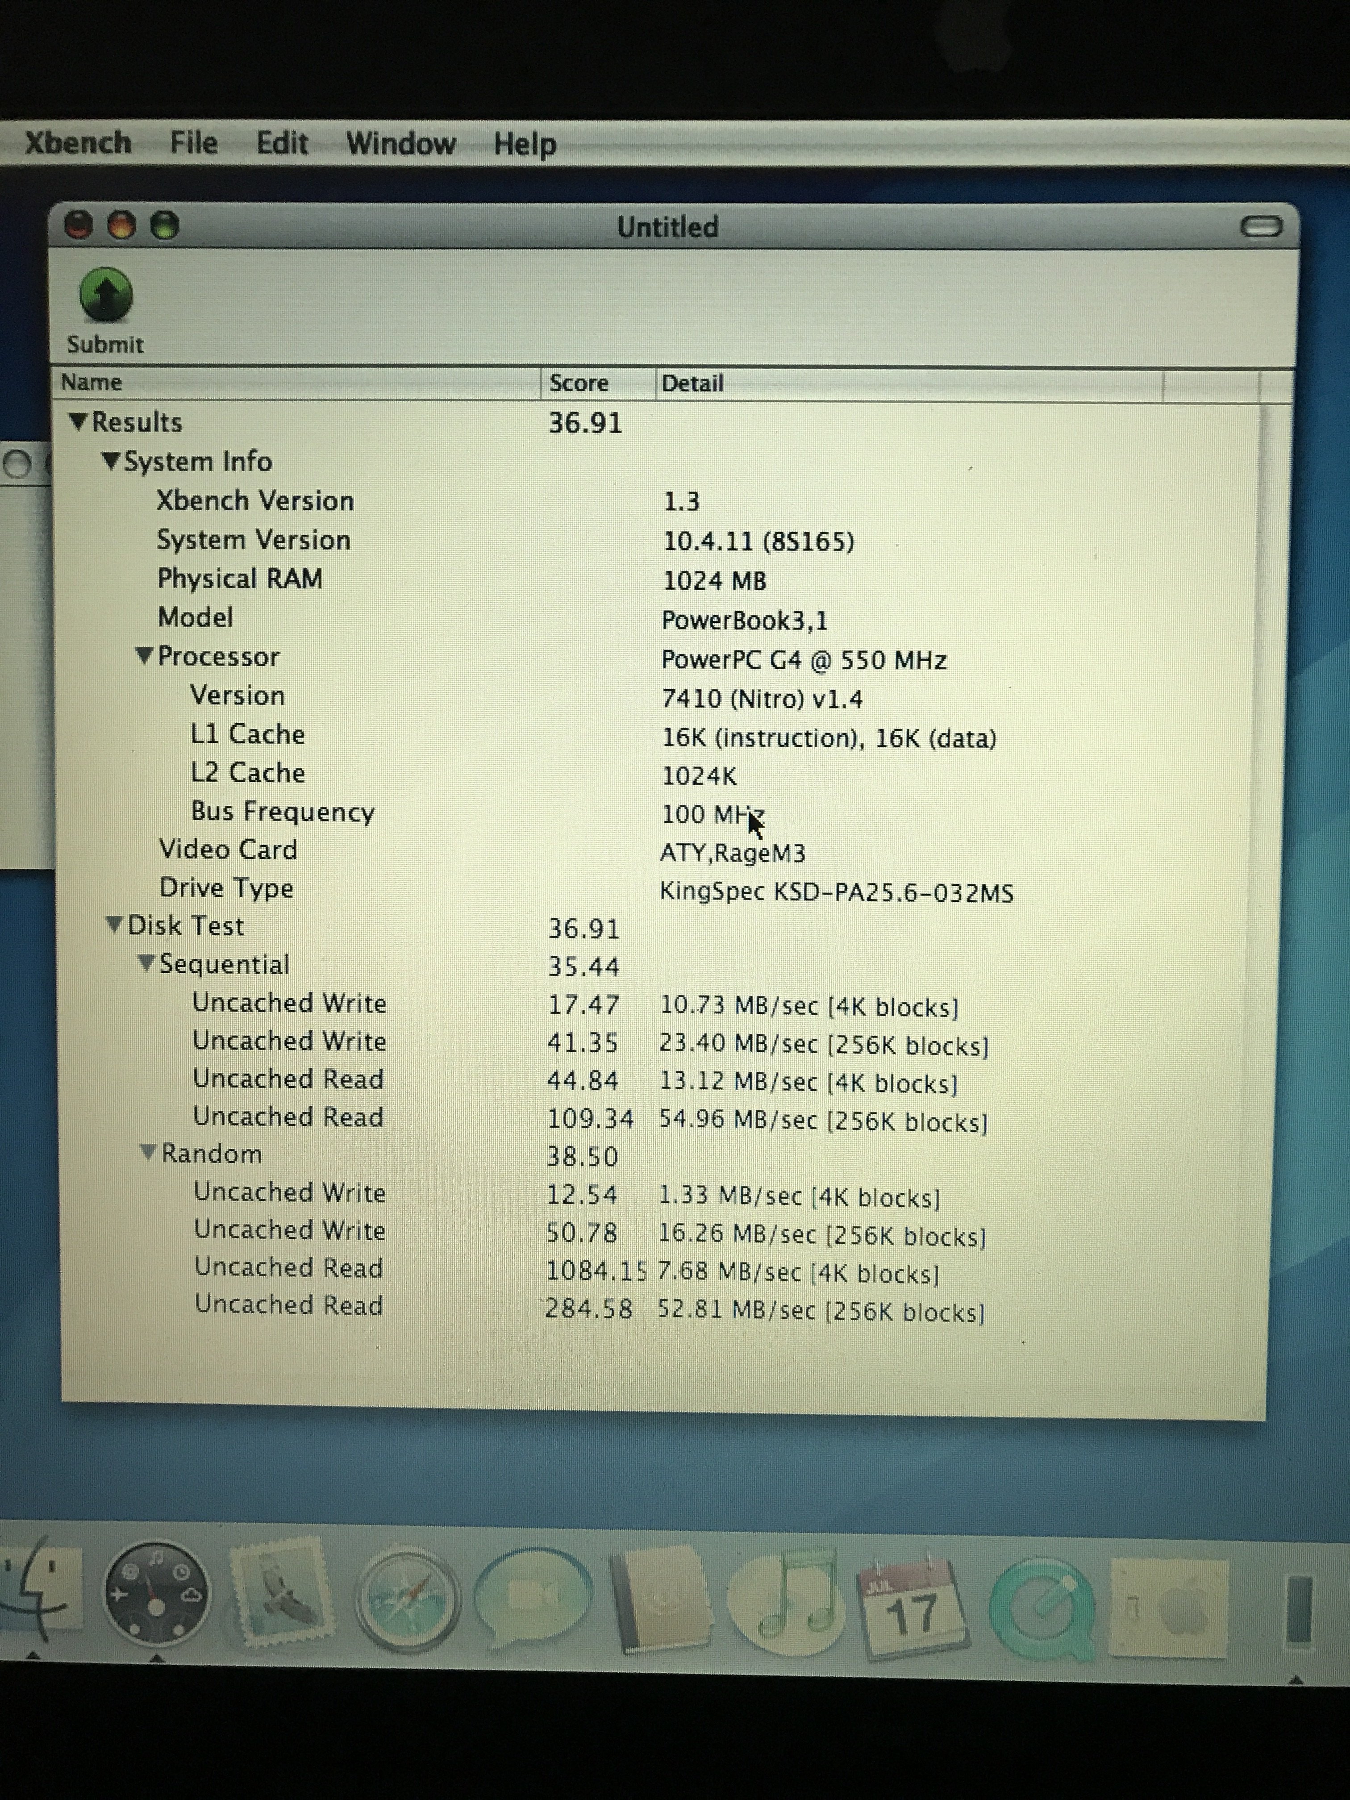Click the 10.4.11 (8S165) system version
Viewport: 1350px width, 1800px height.
pos(758,541)
